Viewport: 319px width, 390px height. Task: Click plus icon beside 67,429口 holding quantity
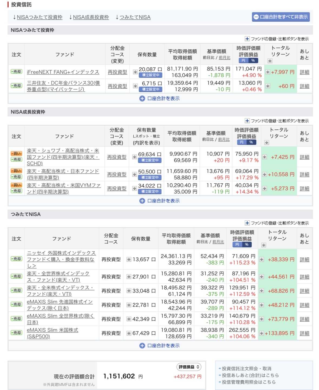point(129,333)
